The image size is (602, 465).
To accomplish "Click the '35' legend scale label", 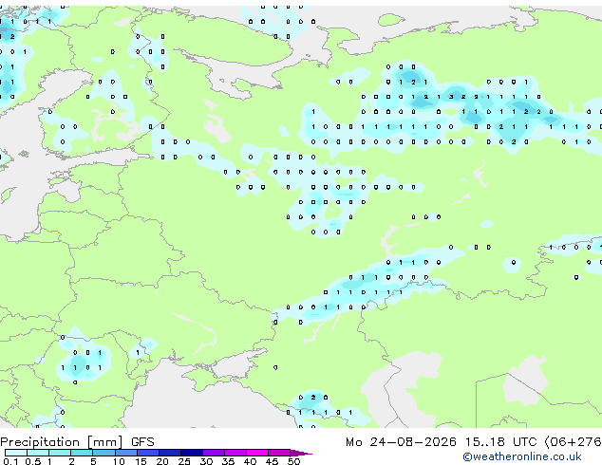I will click(228, 461).
